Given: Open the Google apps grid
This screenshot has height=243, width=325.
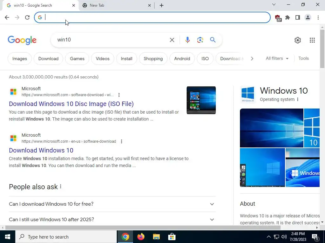Looking at the screenshot, I should coord(312,40).
